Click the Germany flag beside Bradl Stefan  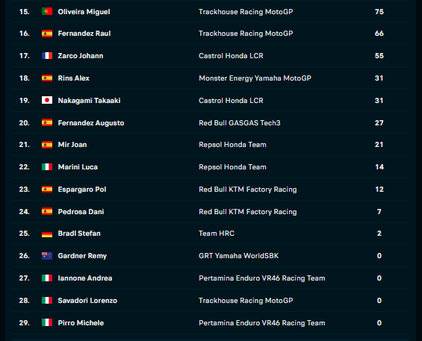point(47,234)
